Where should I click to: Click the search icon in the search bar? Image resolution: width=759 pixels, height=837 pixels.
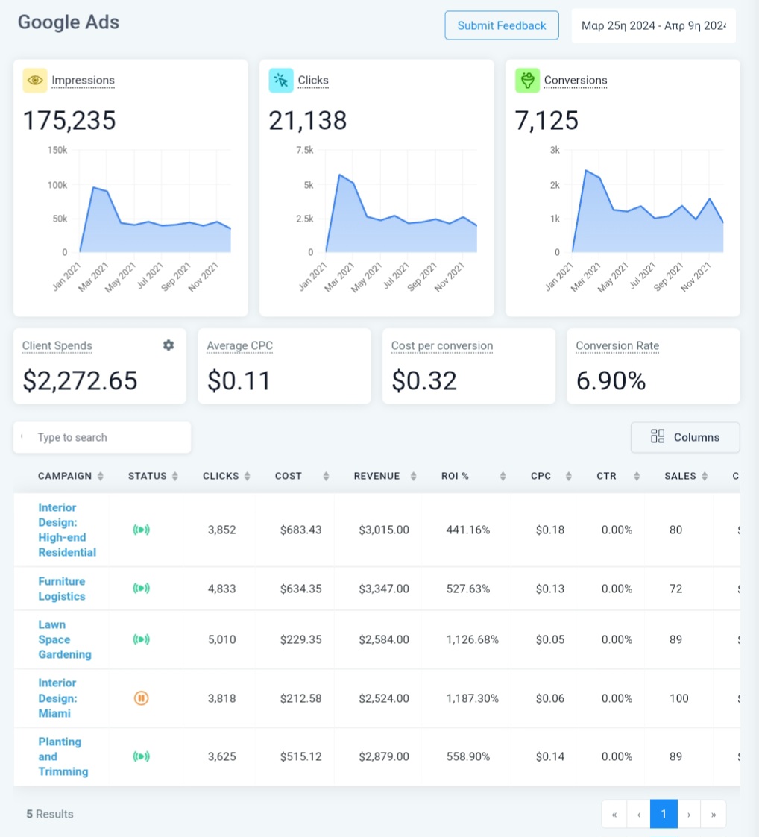[x=22, y=438]
